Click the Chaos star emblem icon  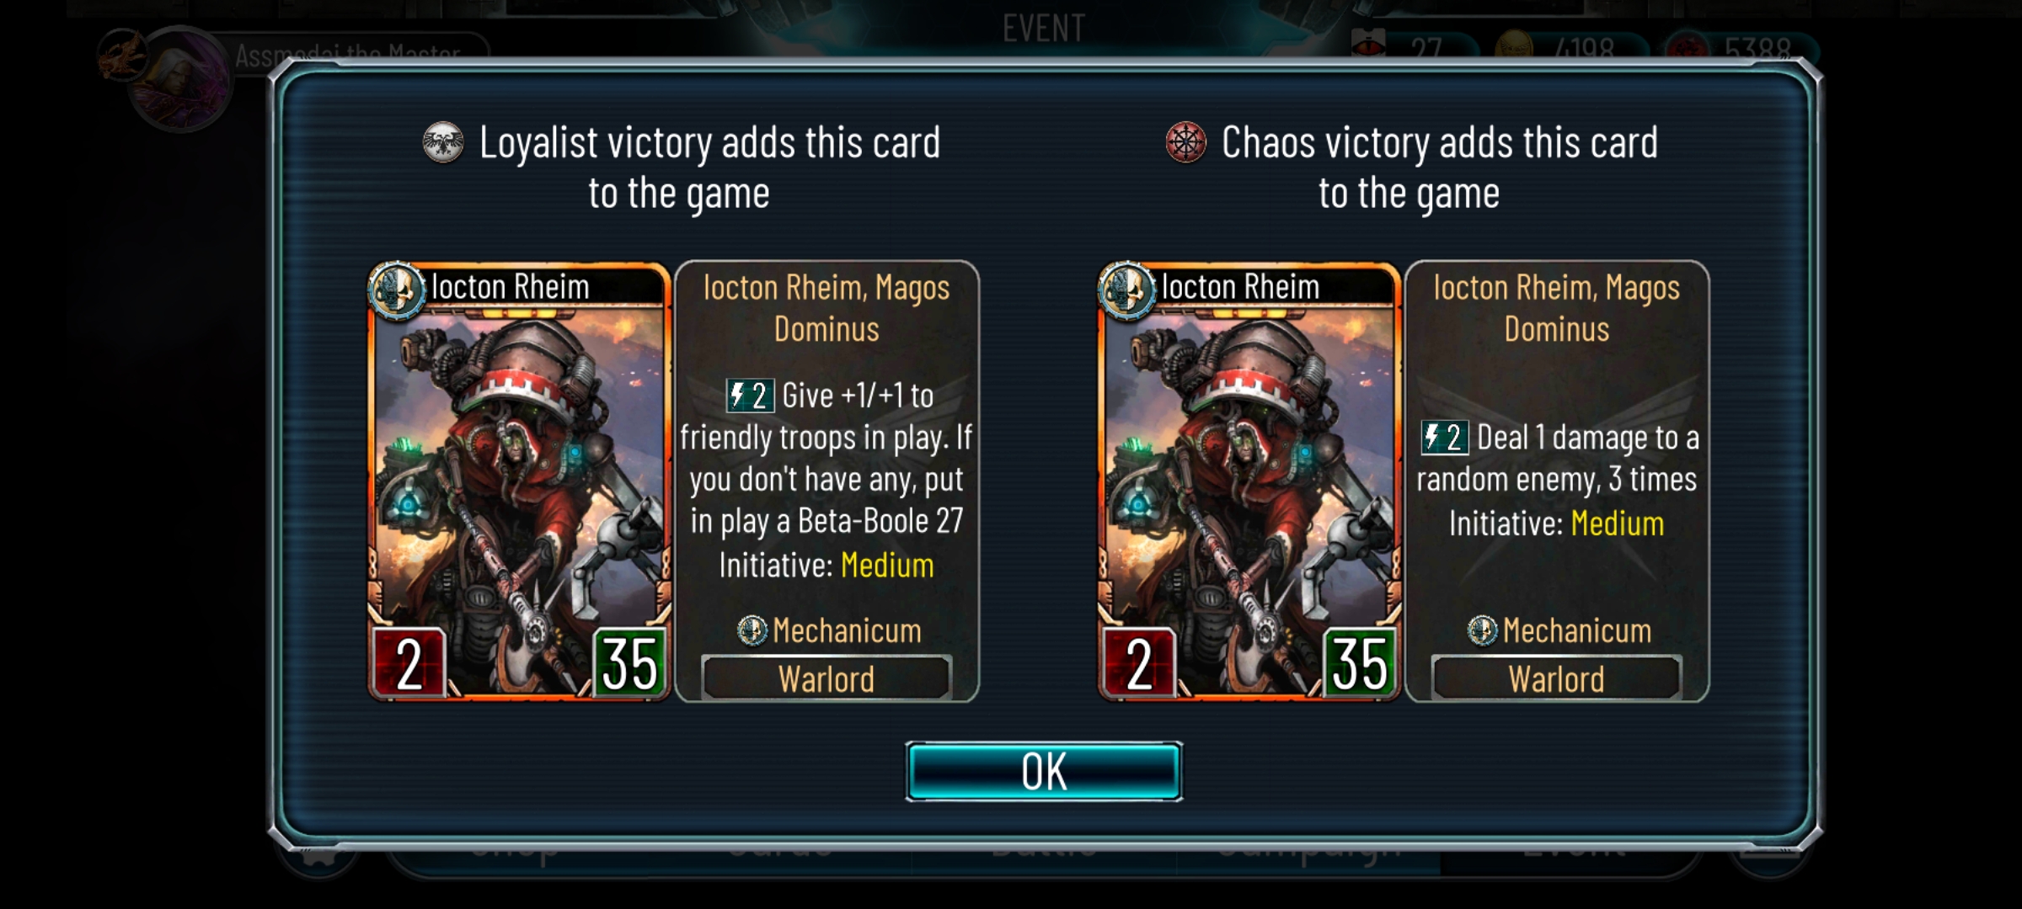pos(1185,143)
